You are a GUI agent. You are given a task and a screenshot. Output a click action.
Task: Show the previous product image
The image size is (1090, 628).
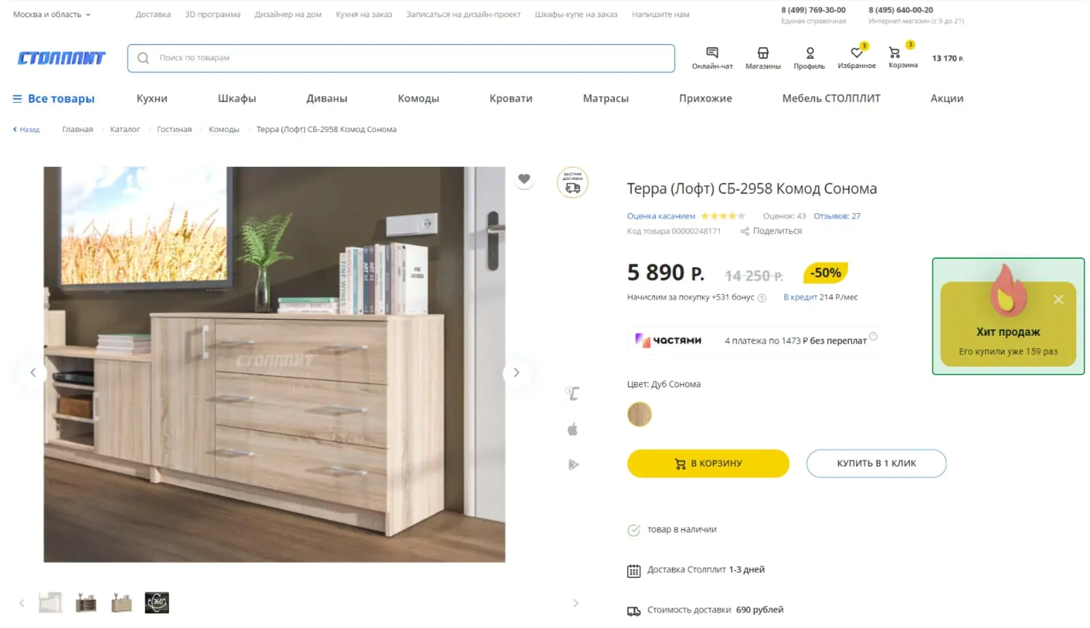point(33,373)
